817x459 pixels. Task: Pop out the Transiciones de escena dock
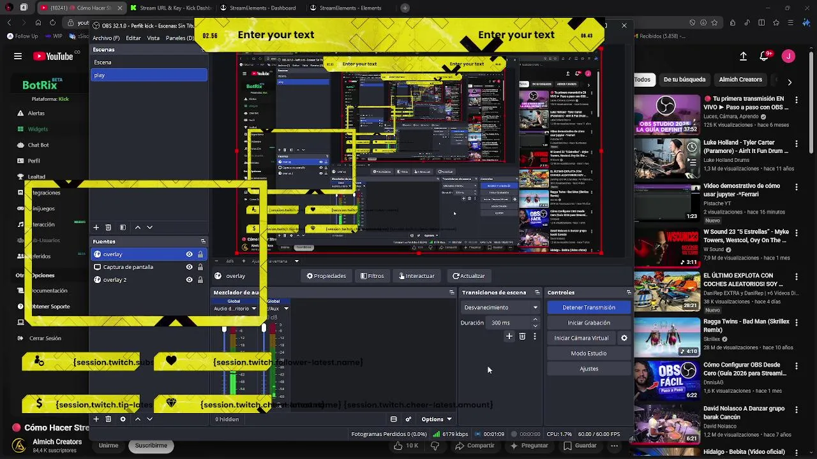pyautogui.click(x=537, y=293)
